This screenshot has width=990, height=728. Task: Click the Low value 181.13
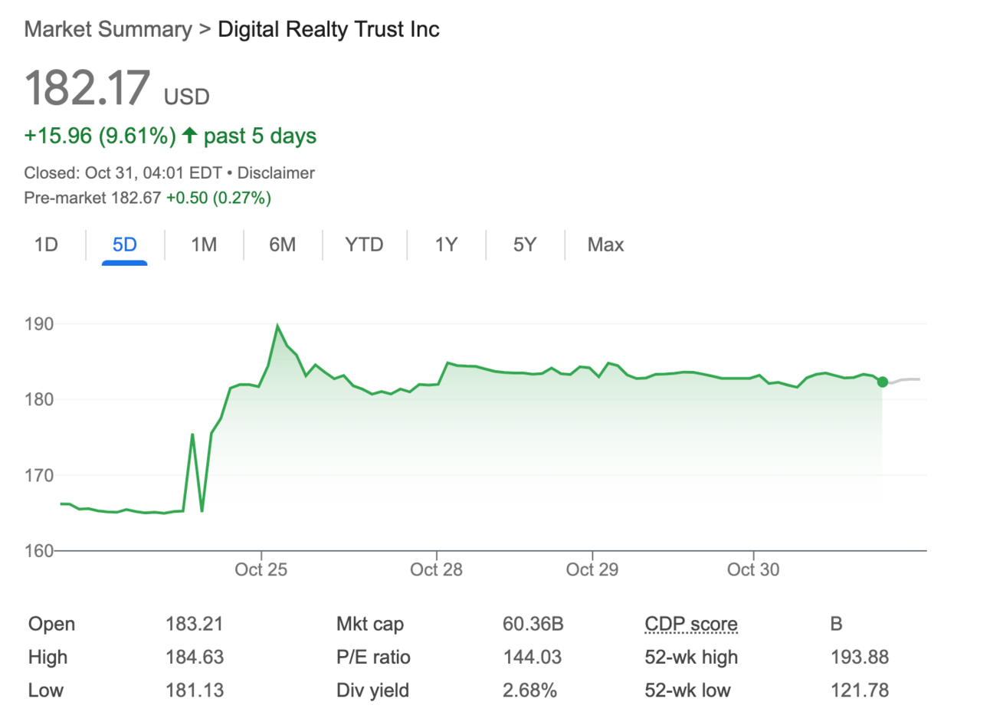coord(195,690)
